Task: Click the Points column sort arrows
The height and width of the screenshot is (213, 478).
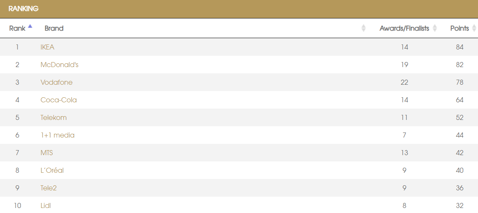Action: pyautogui.click(x=474, y=28)
